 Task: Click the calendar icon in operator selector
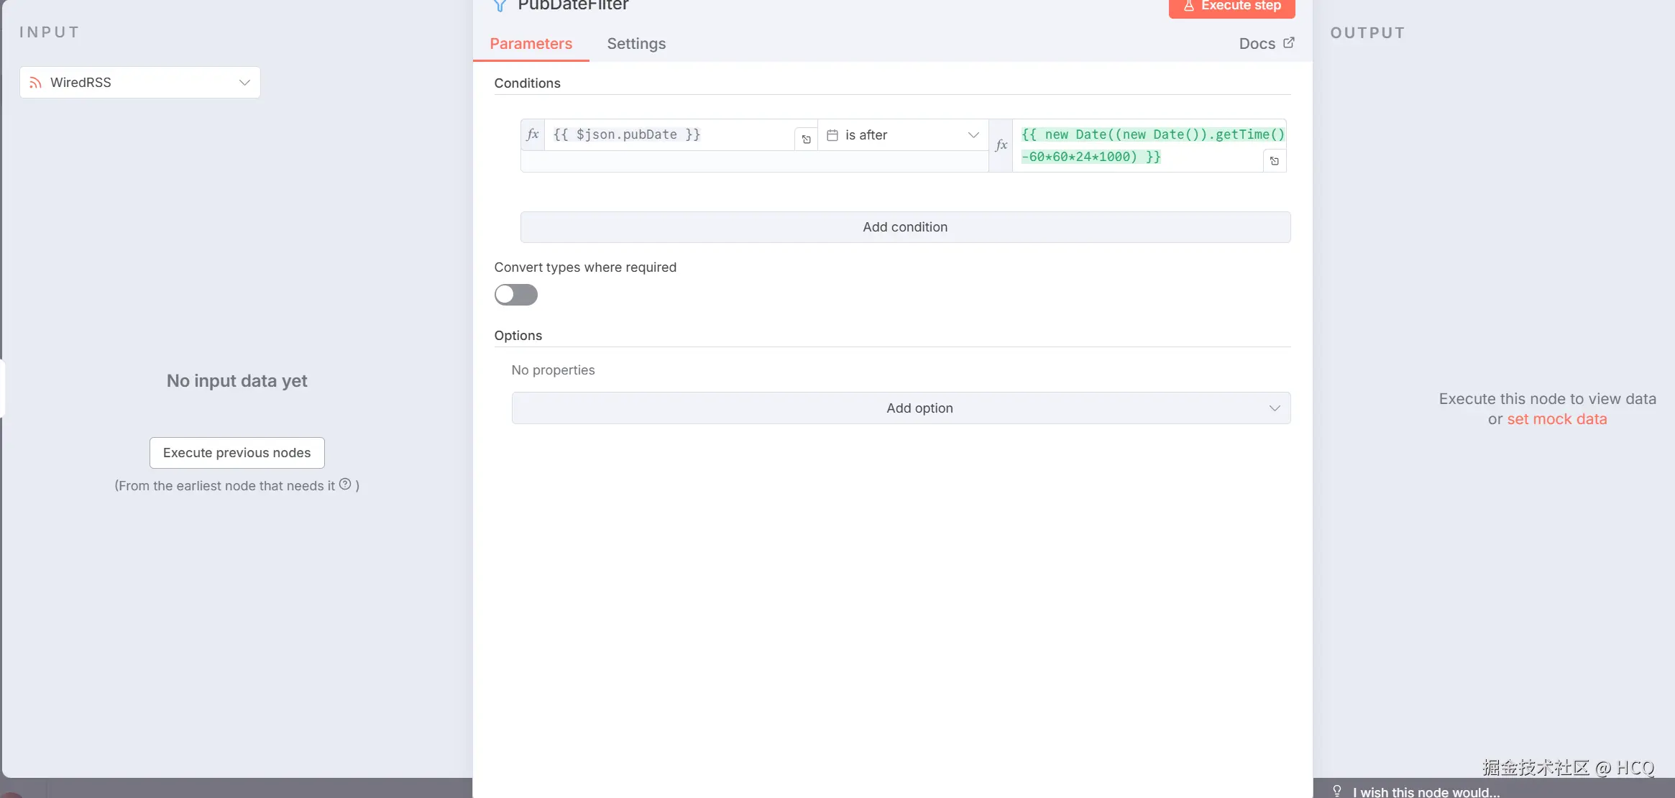[x=832, y=135]
